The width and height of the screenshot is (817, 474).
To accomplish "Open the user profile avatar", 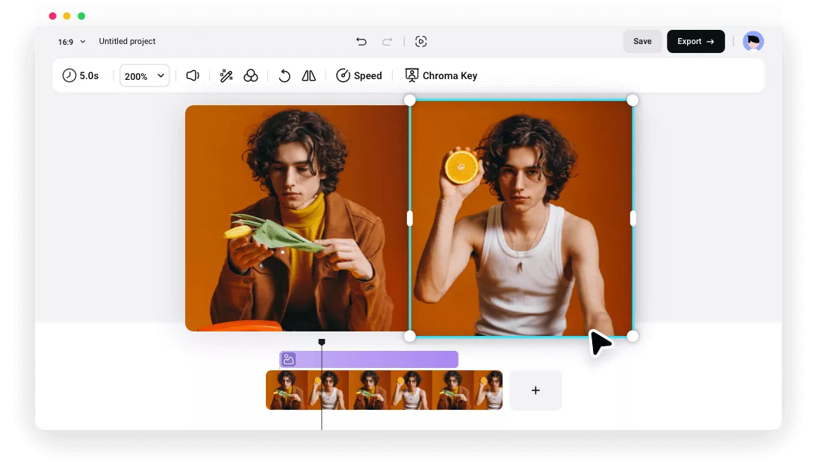I will click(x=753, y=42).
